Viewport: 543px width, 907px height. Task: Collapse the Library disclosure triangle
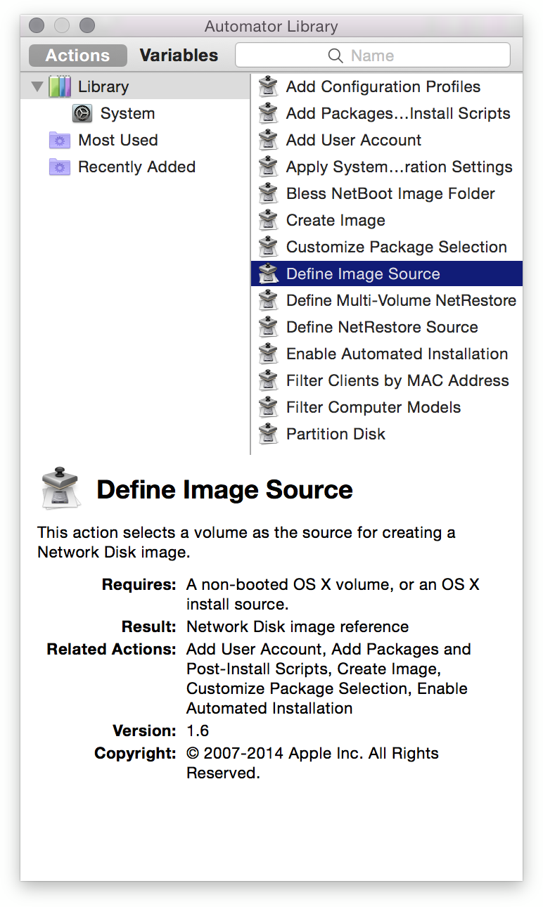[x=37, y=87]
